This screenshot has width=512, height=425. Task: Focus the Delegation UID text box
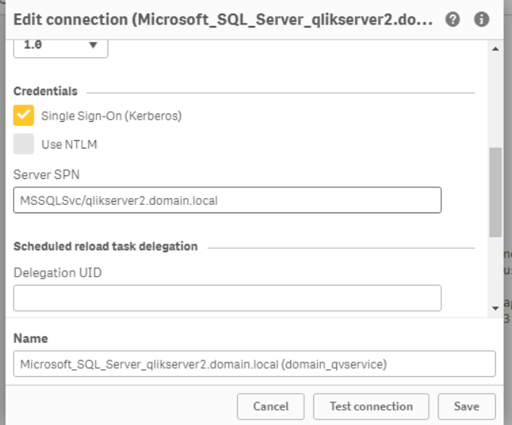pos(227,298)
